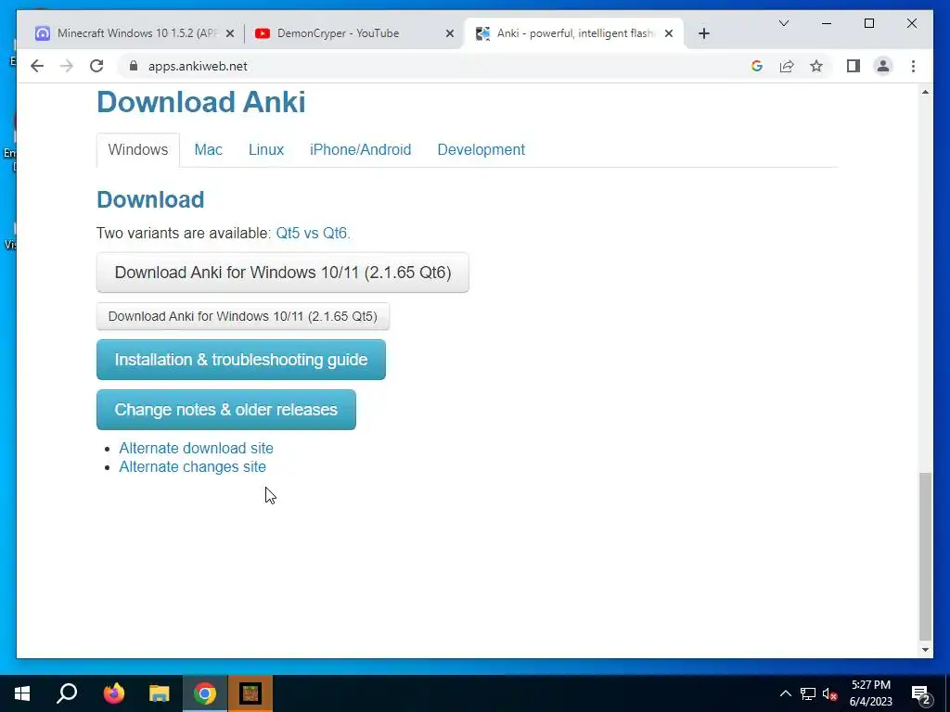Click the Chrome taskbar icon
The height and width of the screenshot is (712, 950).
[205, 693]
